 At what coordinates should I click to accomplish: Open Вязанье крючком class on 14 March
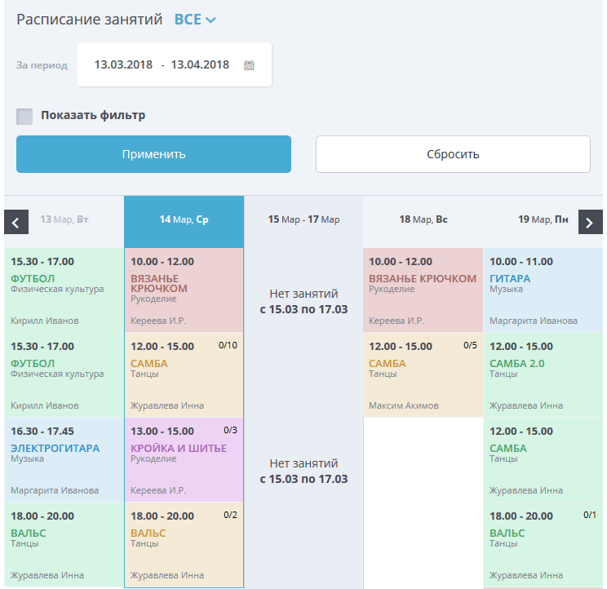click(184, 290)
